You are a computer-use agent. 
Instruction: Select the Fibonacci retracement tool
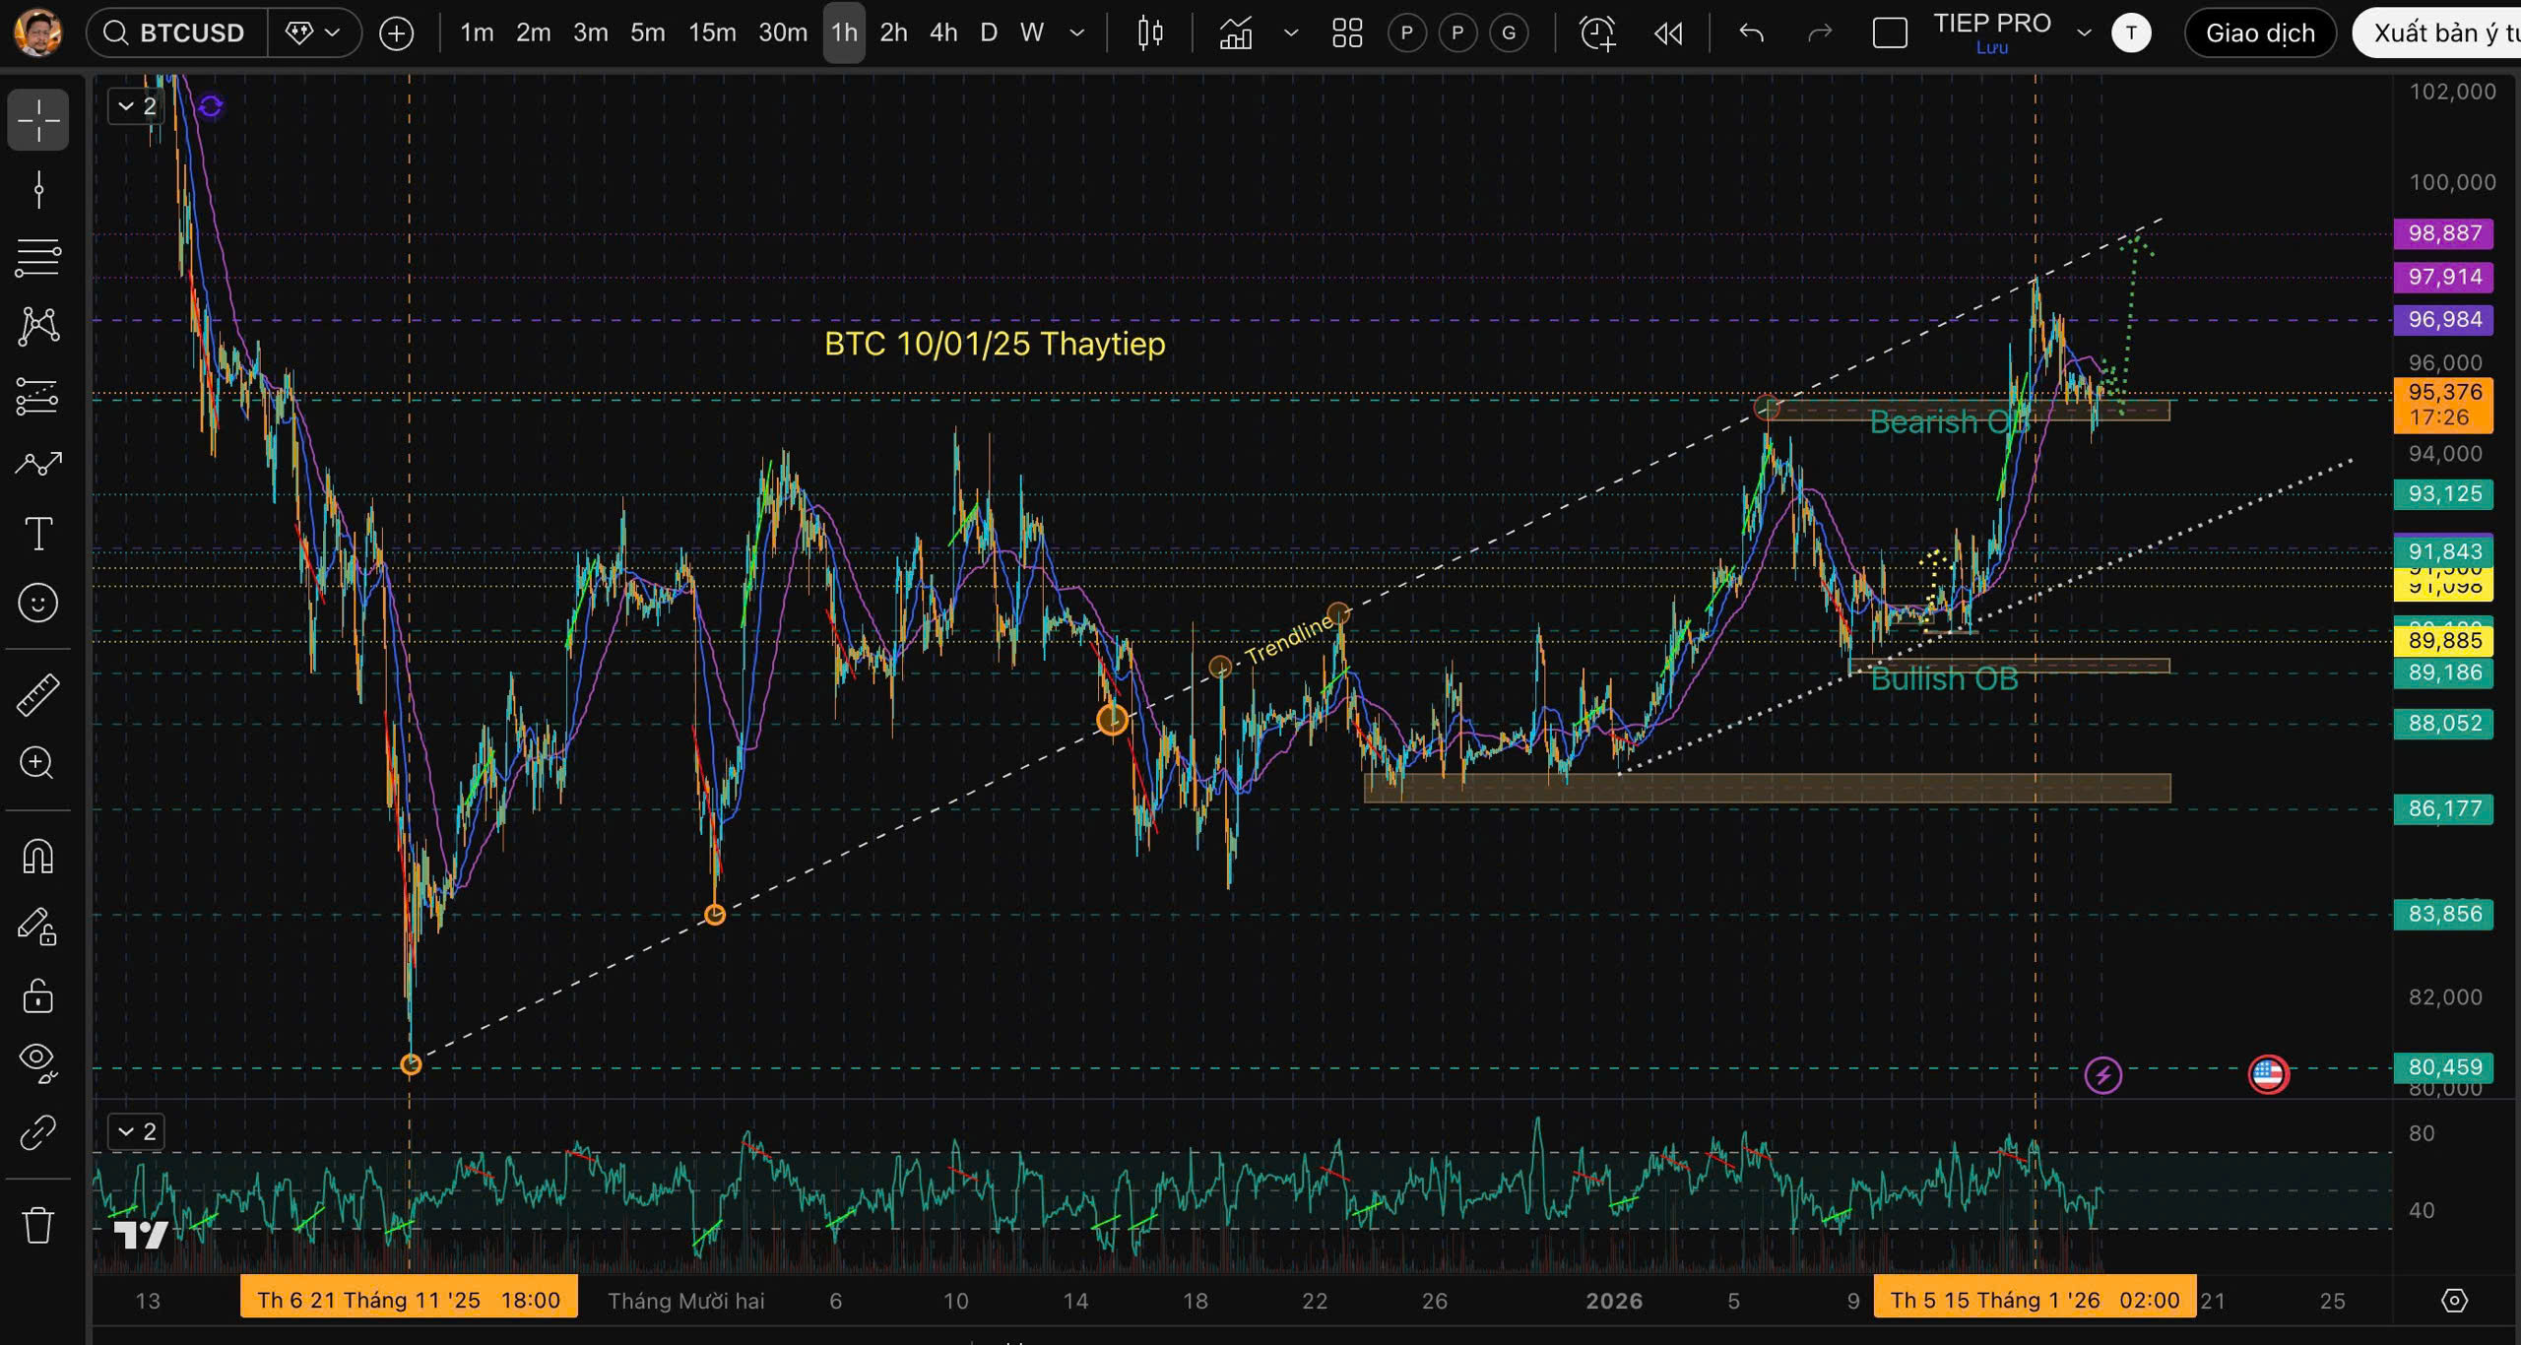click(37, 257)
